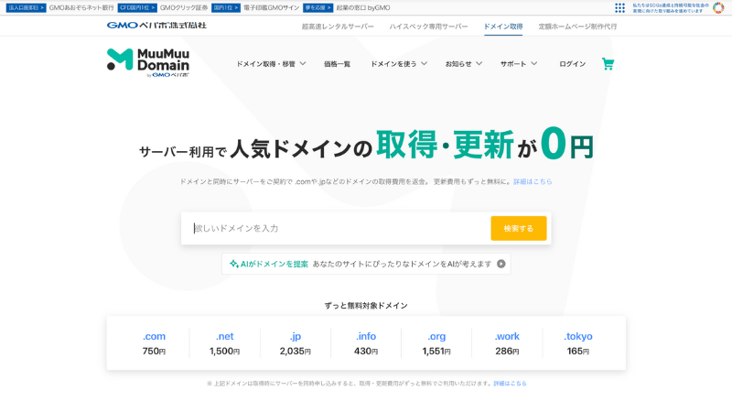
Task: Open the 詳細はこちら link under the headline
Action: [x=533, y=181]
